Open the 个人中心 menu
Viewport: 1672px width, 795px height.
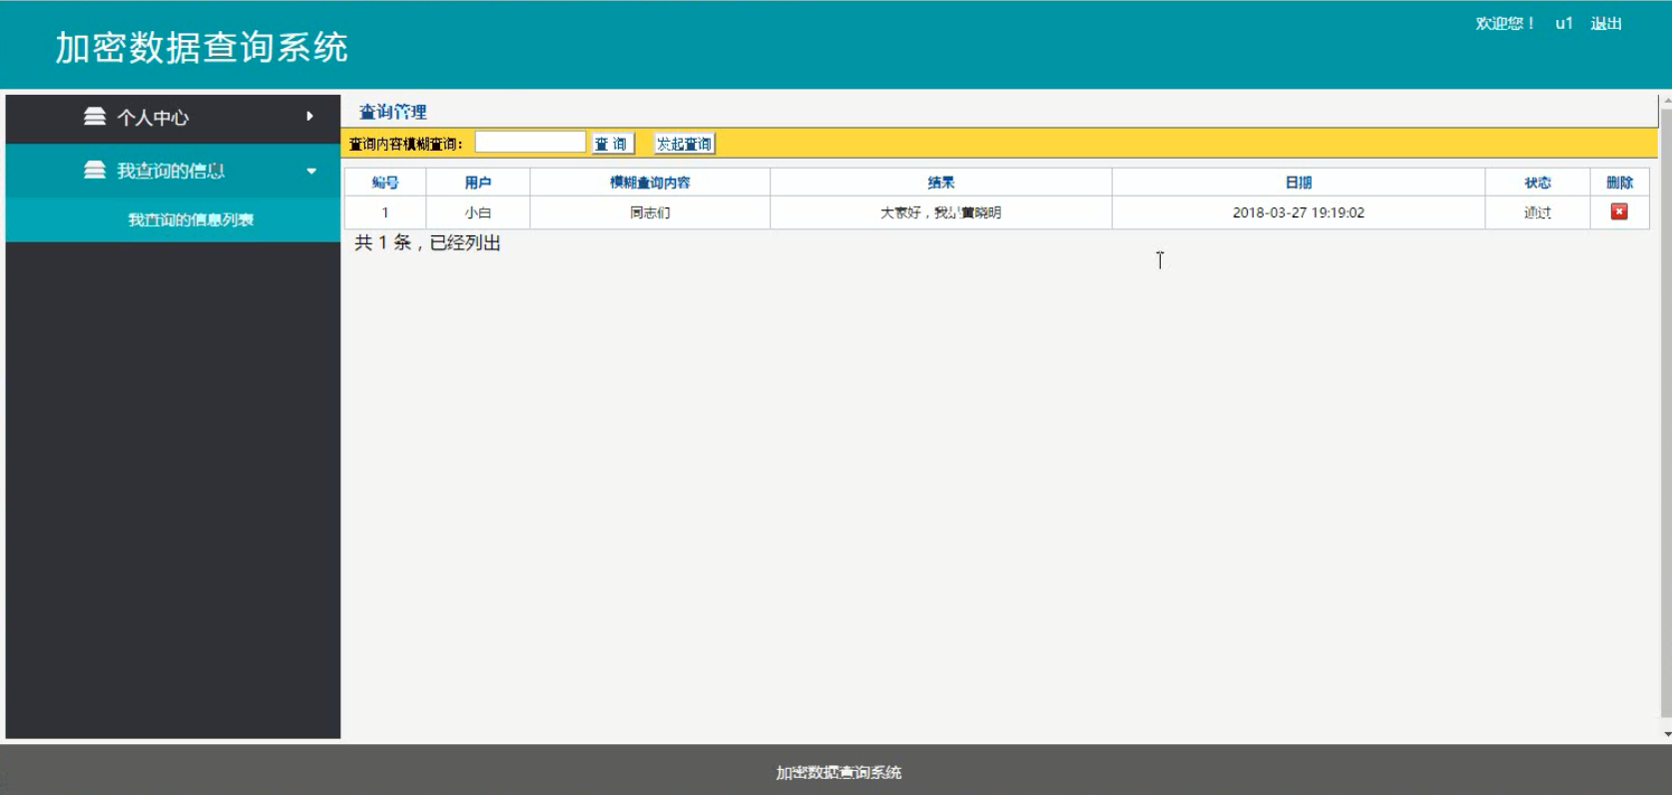(x=173, y=118)
